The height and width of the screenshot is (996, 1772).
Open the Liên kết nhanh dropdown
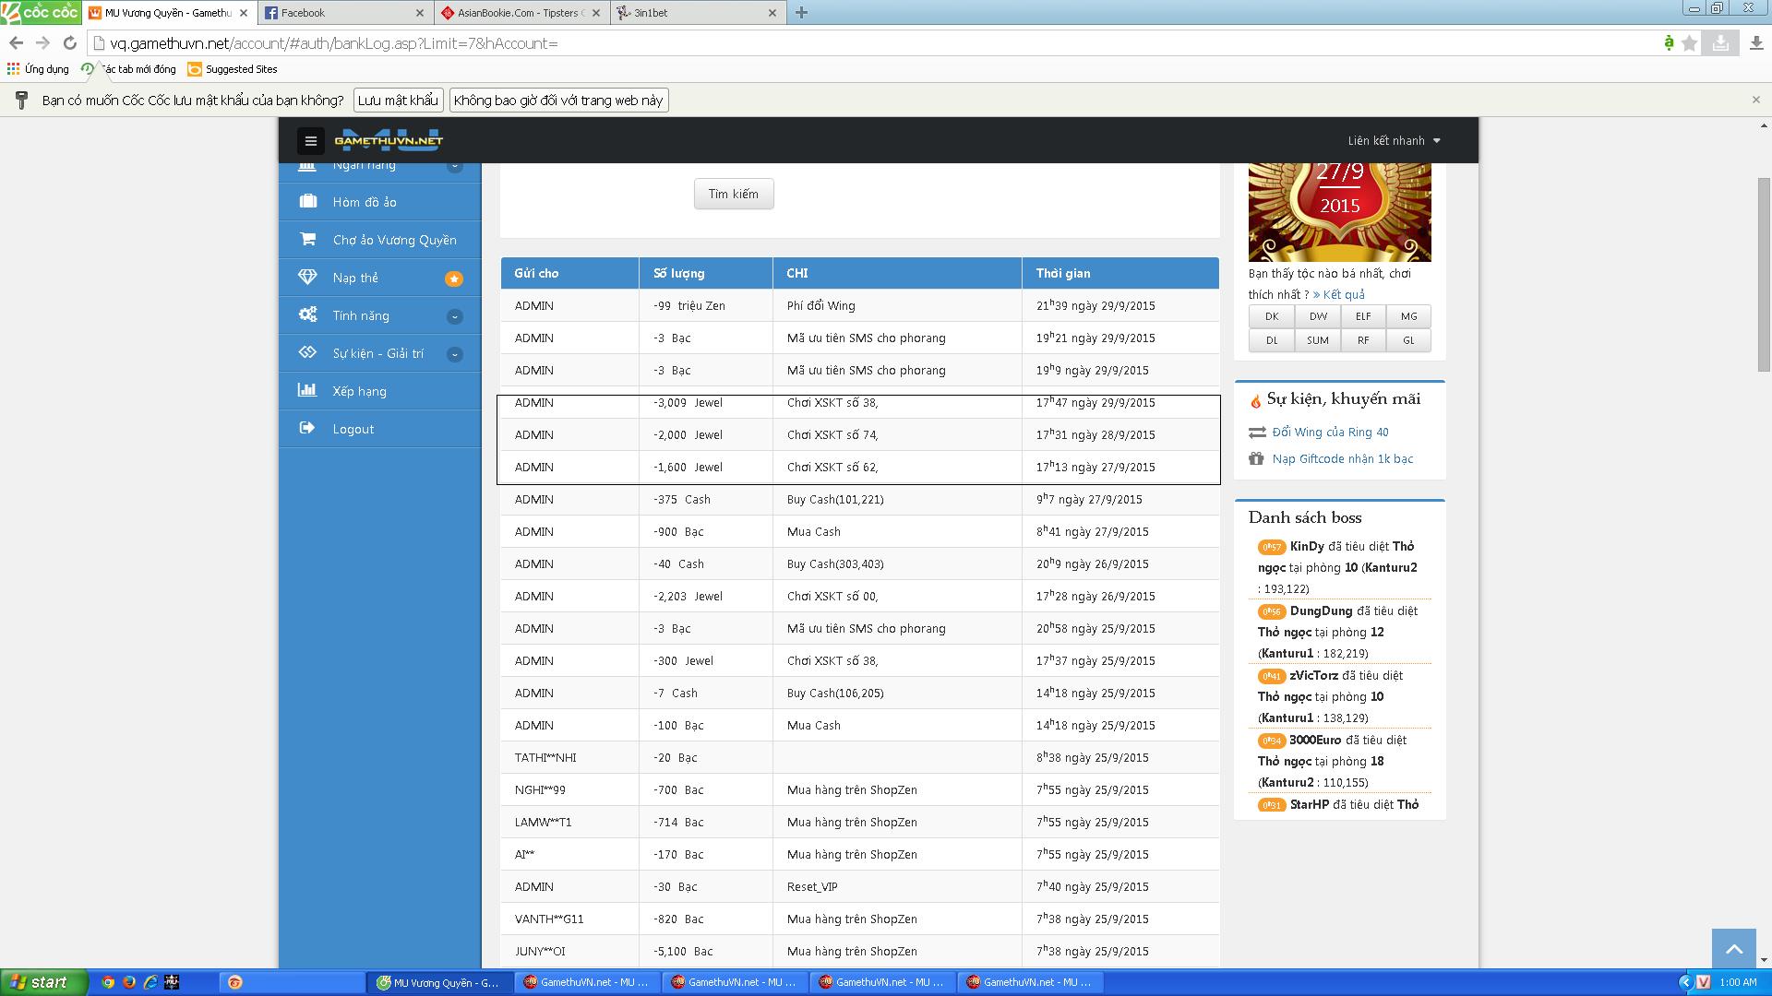click(x=1394, y=140)
